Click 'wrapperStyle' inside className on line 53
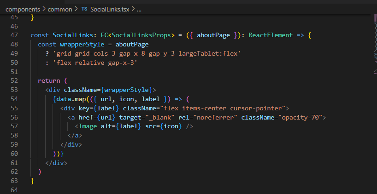The height and width of the screenshot is (194, 377). pyautogui.click(x=126, y=90)
